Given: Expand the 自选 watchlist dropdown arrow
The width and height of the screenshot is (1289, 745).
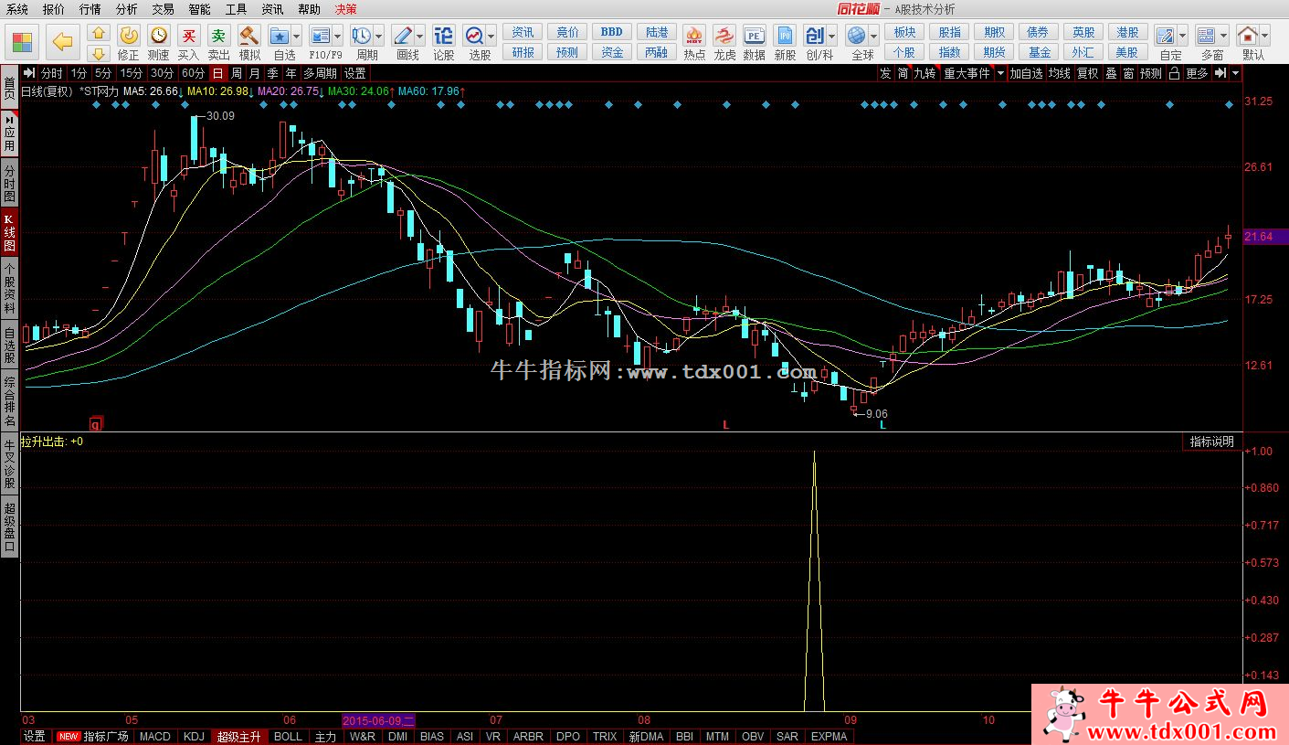Looking at the screenshot, I should [298, 37].
